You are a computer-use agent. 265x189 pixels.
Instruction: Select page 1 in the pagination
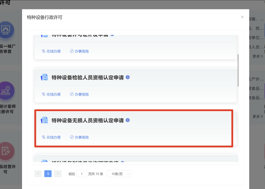[48, 174]
